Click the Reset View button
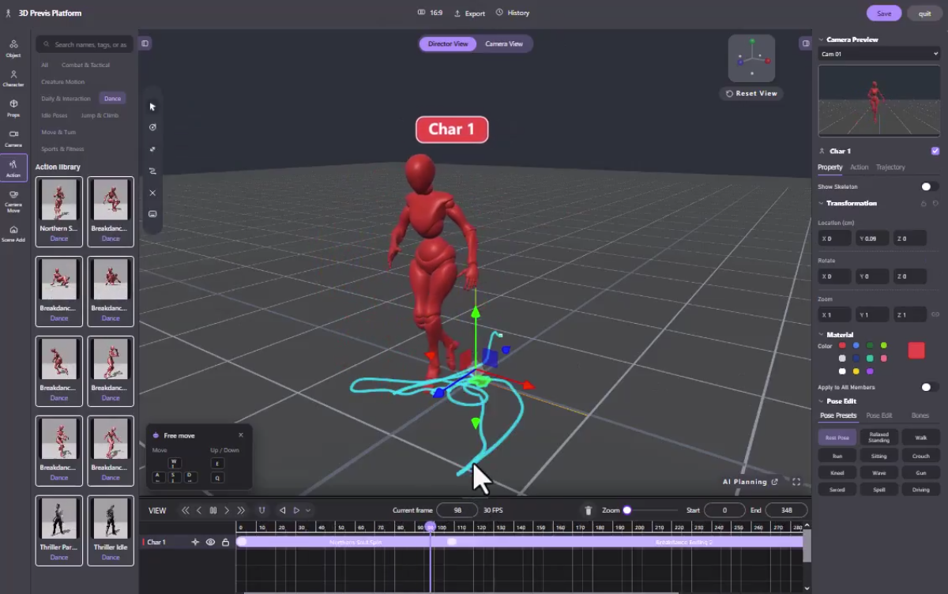The height and width of the screenshot is (594, 948). click(x=751, y=93)
